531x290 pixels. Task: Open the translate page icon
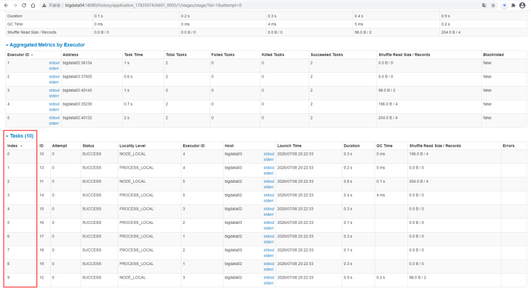(x=484, y=5)
